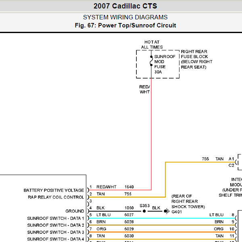Click "SUNROOF SWITCH - DATA 3" label

pos(56,232)
